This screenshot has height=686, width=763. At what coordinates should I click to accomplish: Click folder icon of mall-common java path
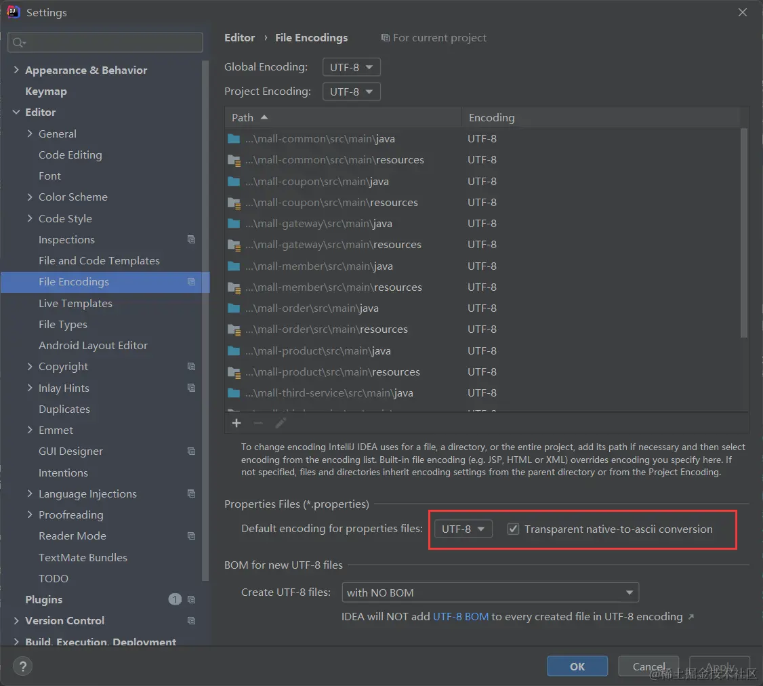click(234, 139)
